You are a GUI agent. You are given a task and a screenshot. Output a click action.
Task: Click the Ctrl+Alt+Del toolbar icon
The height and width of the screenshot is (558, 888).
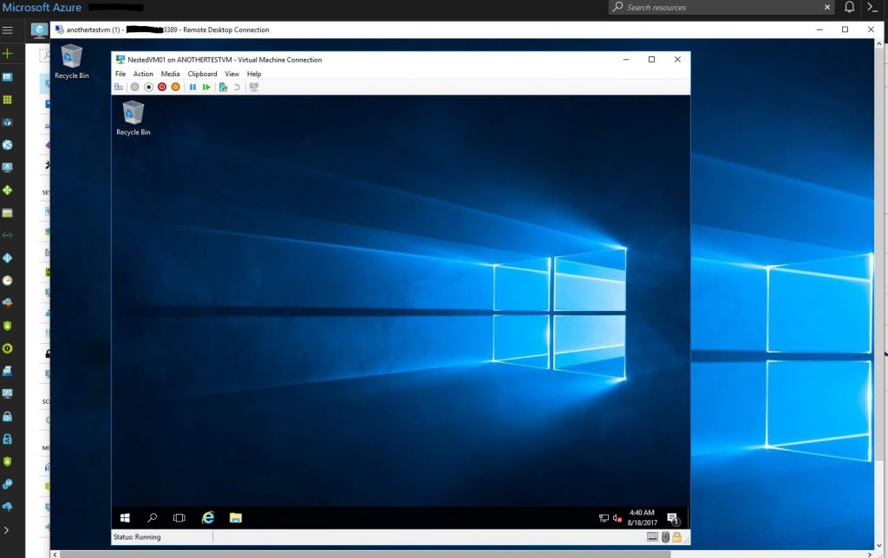(119, 87)
